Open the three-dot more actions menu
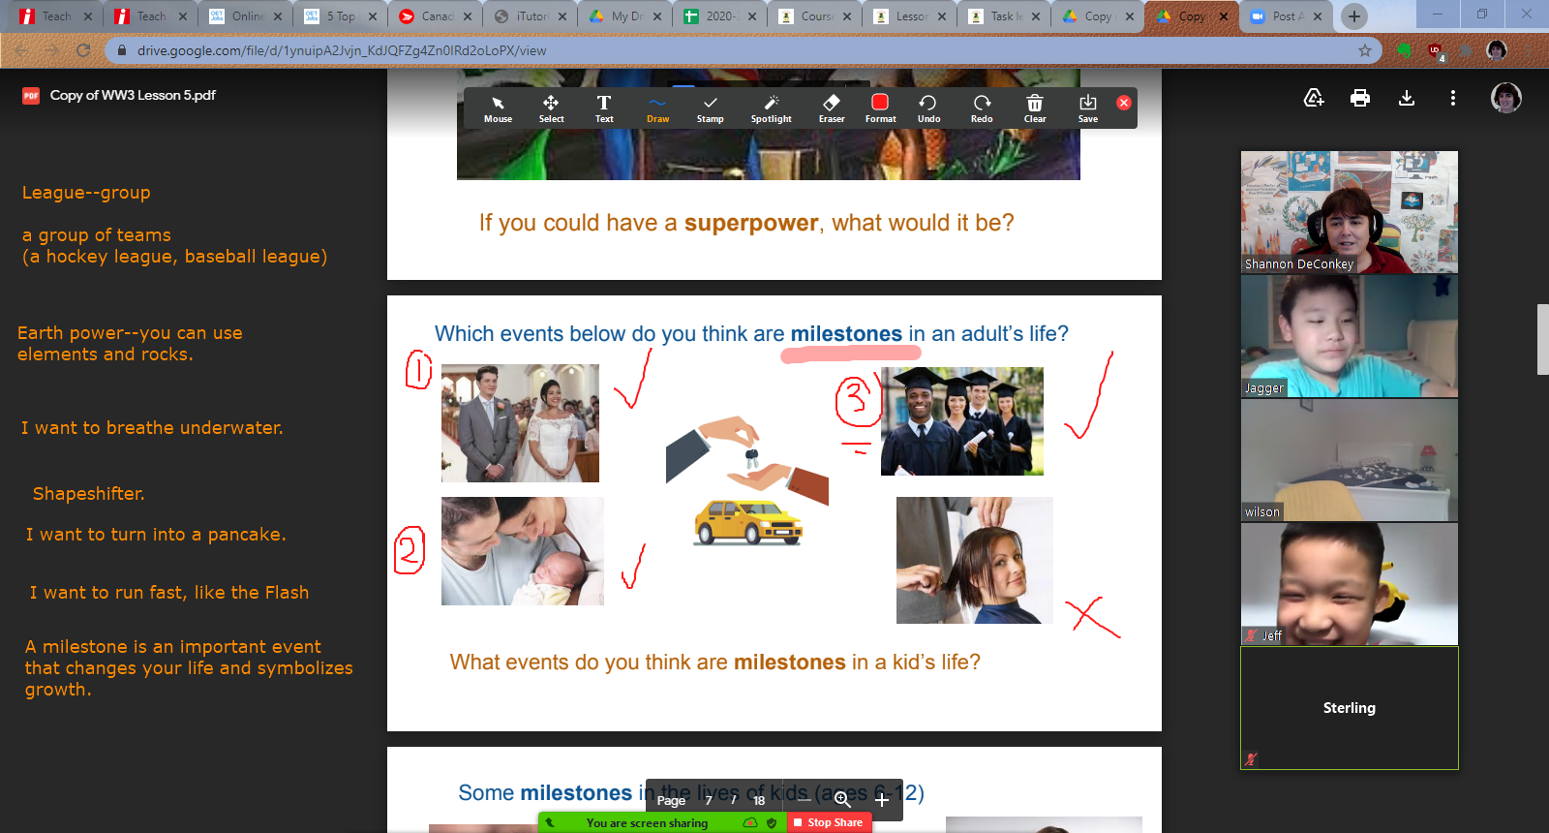The width and height of the screenshot is (1549, 833). pos(1453,98)
